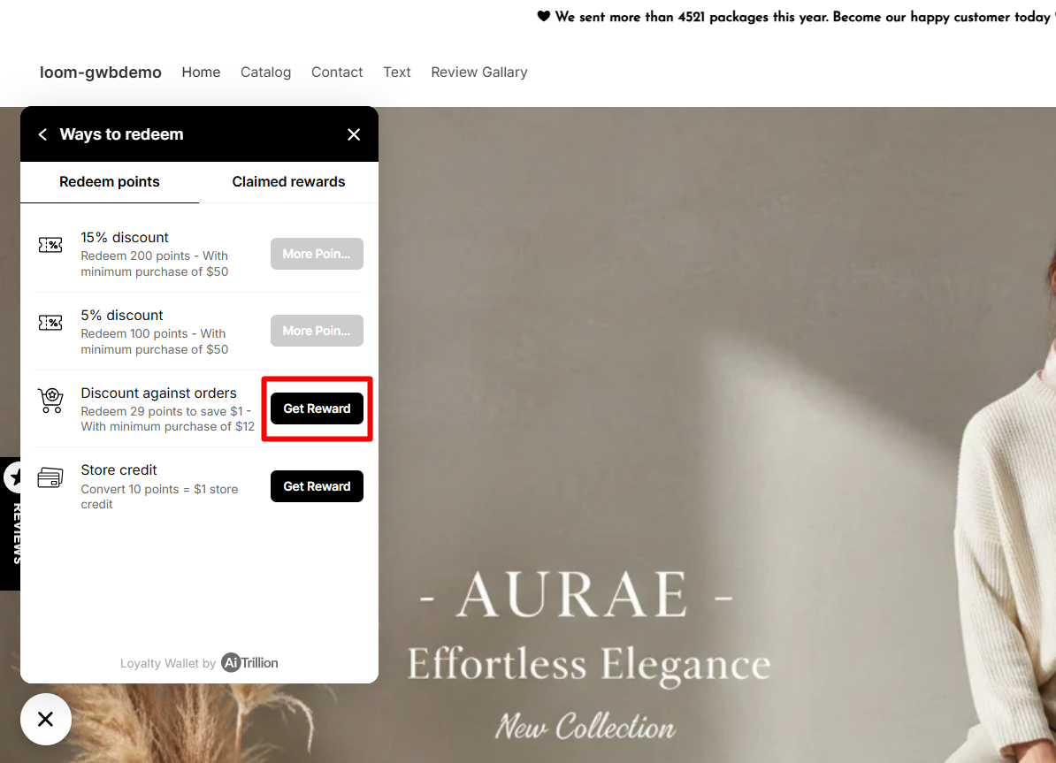Viewport: 1056px width, 763px height.
Task: Click 'Convert 10 points = $1 store credit' text
Action: click(x=159, y=496)
